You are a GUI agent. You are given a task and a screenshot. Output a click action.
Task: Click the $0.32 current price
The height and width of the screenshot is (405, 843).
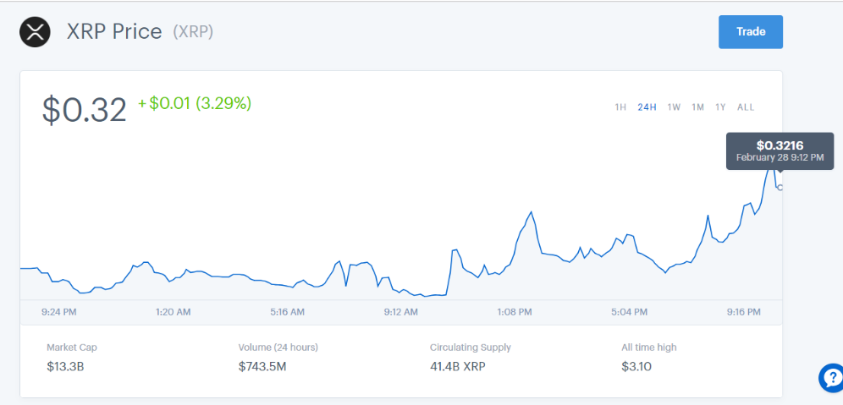85,110
